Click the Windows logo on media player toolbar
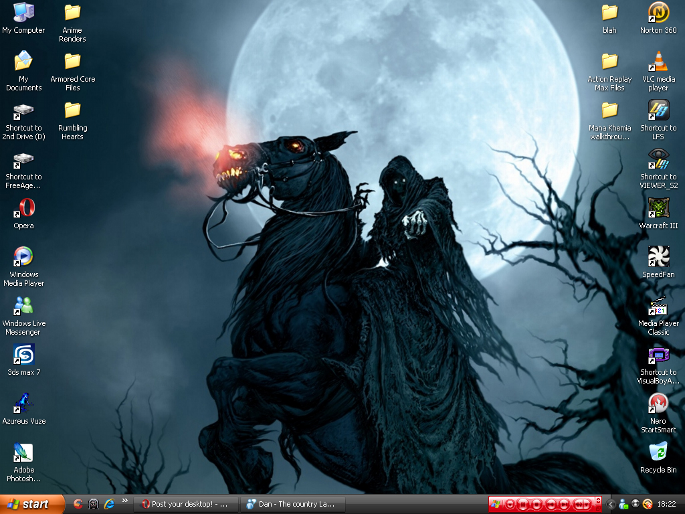This screenshot has height=514, width=685. coord(496,504)
